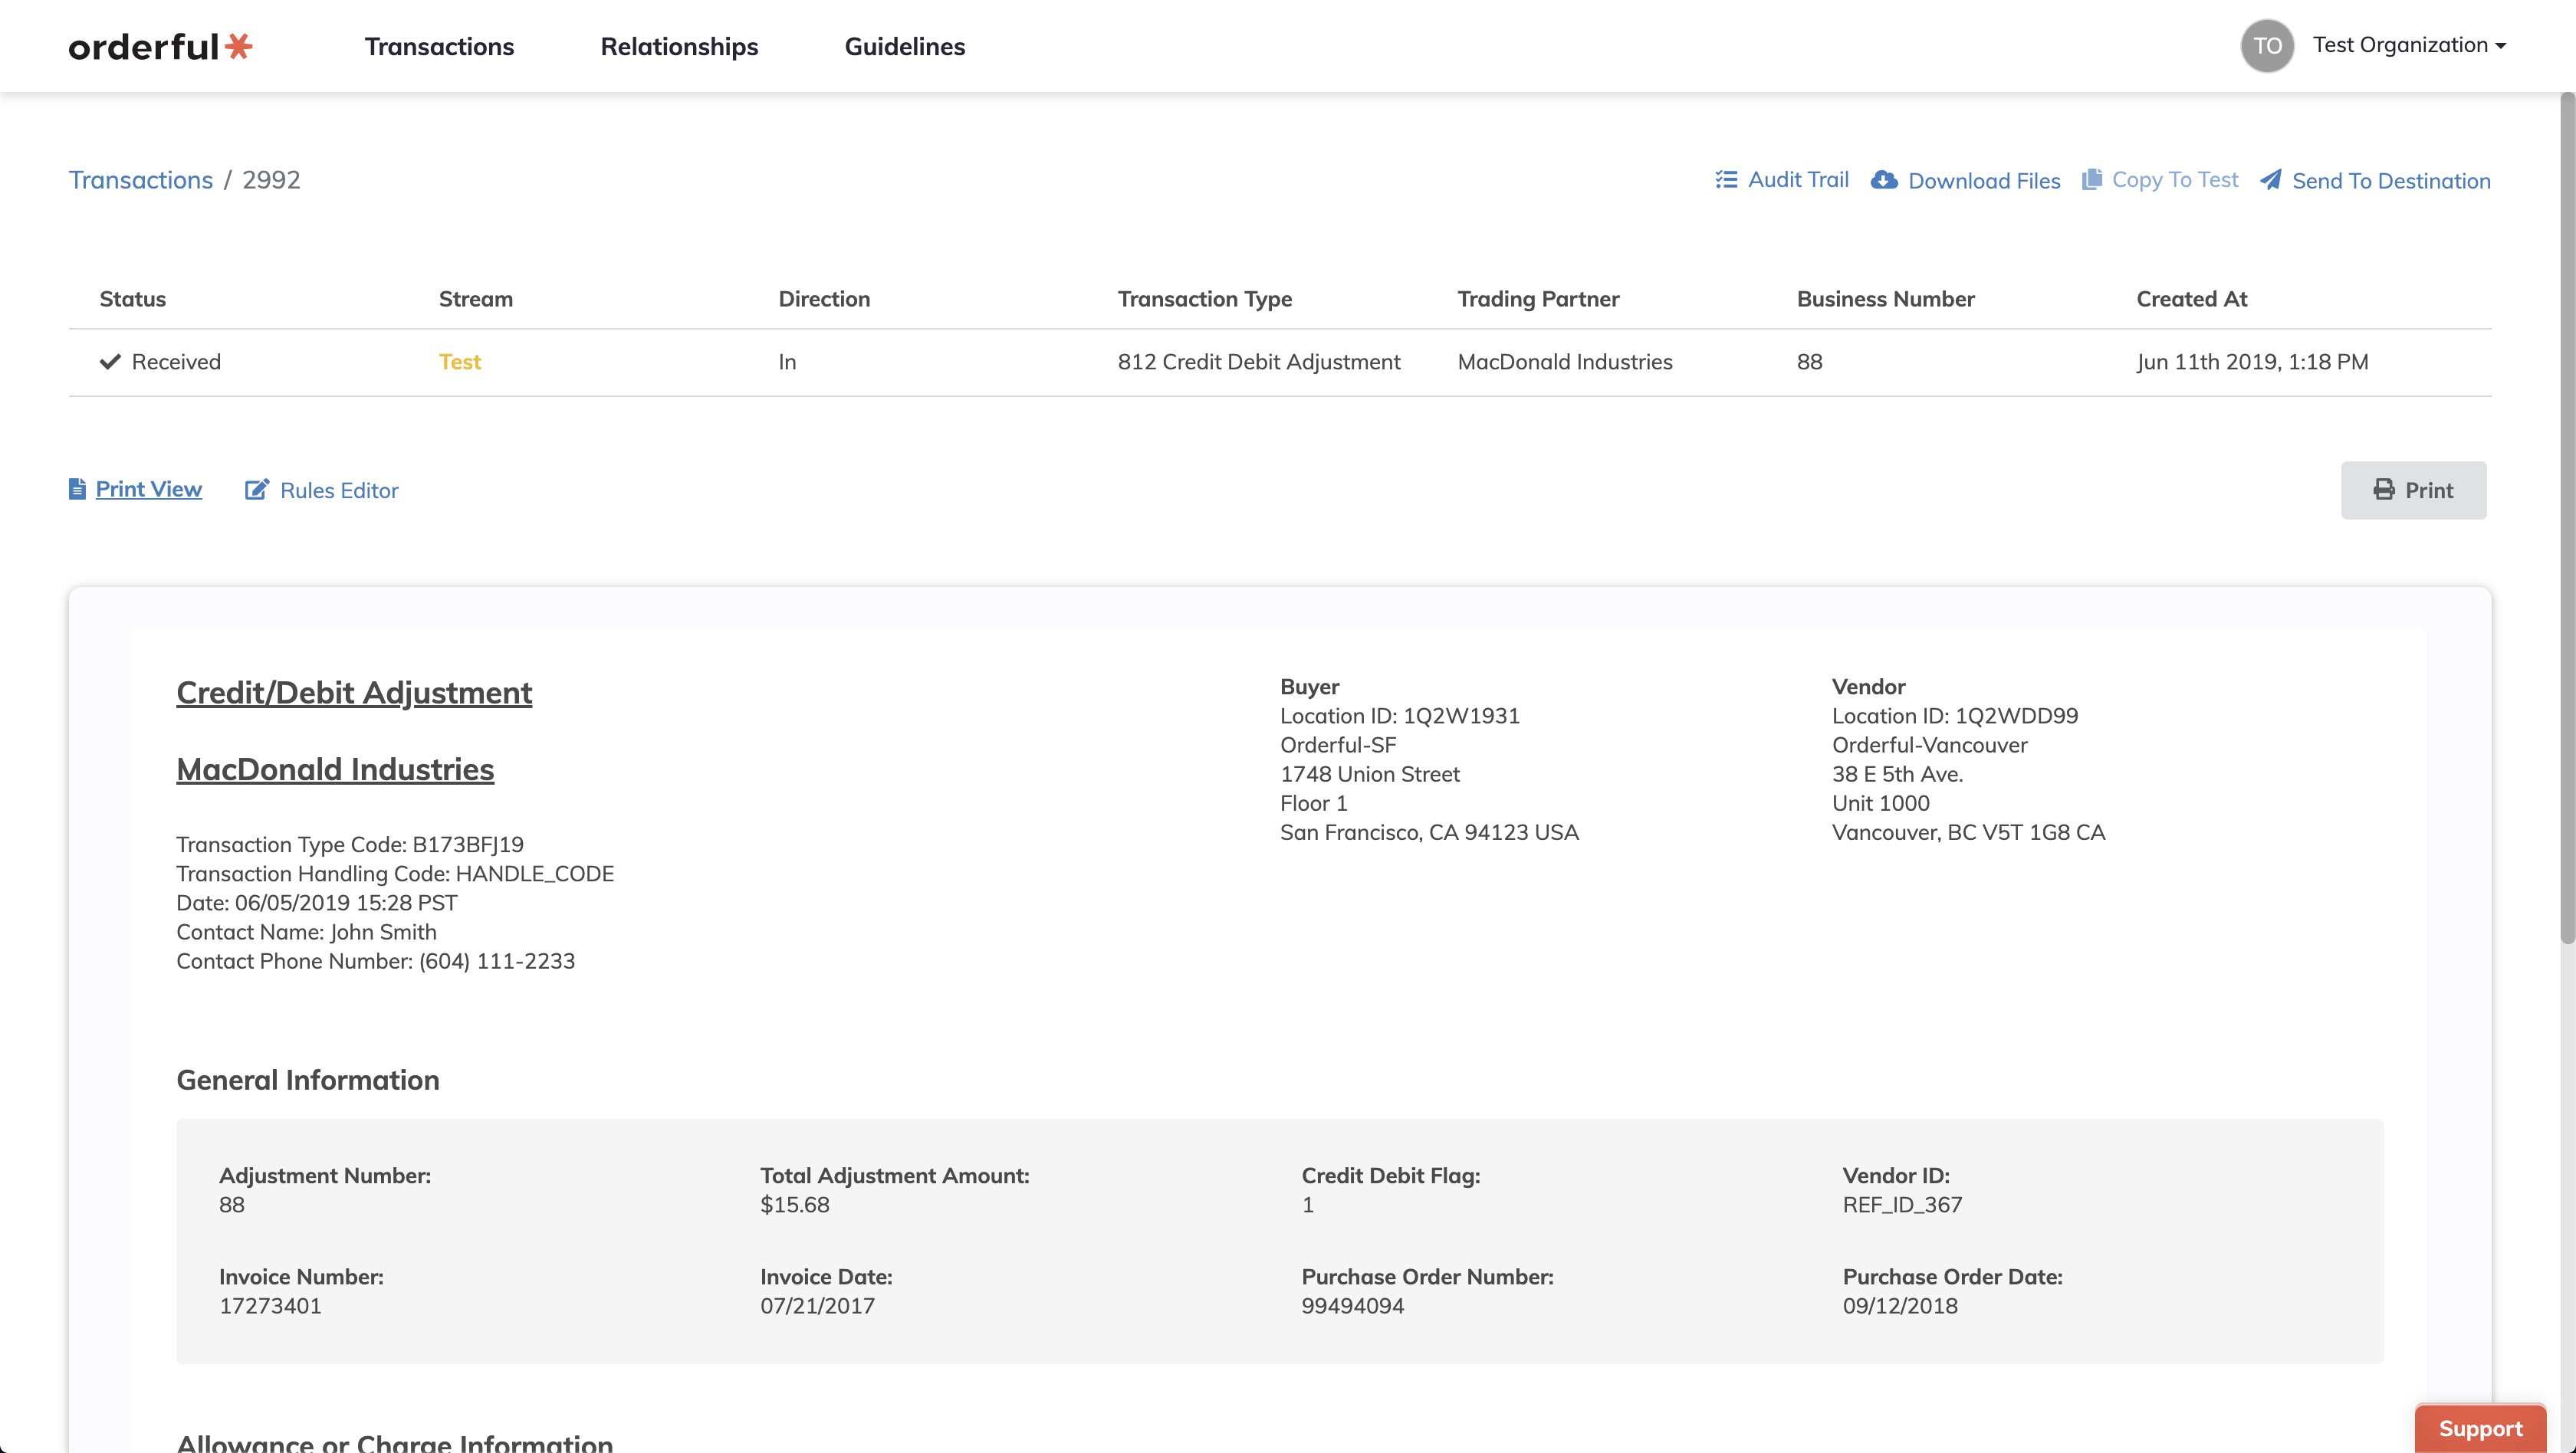Expand the Test Organization dropdown
2576x1453 pixels.
pos(2409,45)
